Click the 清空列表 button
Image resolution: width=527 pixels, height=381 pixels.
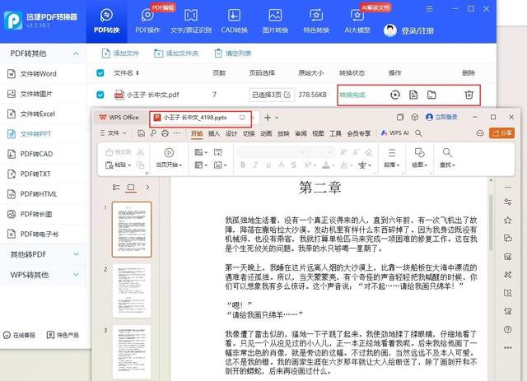tap(233, 53)
